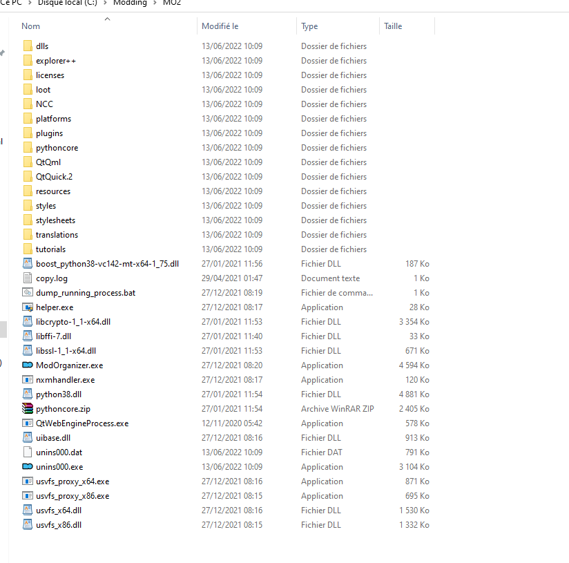The width and height of the screenshot is (569, 563).
Task: Navigate to Modding in the address path
Action: tap(130, 3)
